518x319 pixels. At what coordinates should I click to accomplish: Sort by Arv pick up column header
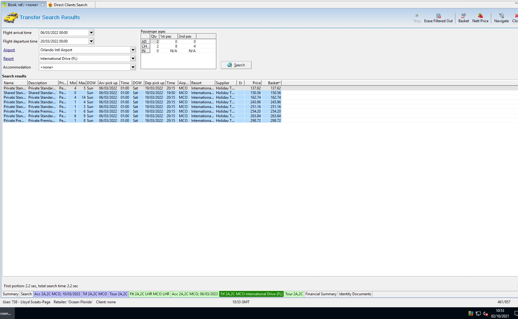[109, 83]
